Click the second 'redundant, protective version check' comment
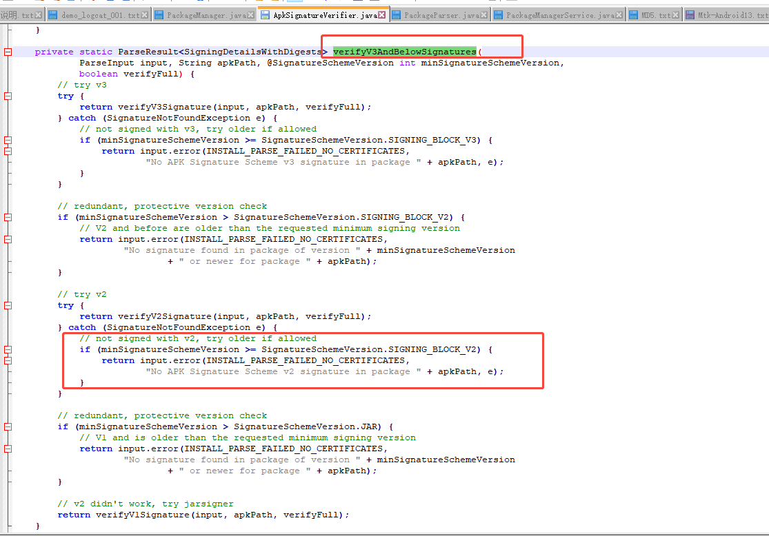 tap(162, 415)
